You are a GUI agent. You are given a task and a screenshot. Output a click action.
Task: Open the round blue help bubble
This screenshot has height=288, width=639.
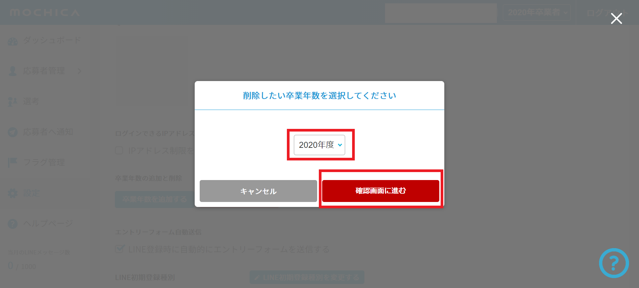tap(614, 263)
